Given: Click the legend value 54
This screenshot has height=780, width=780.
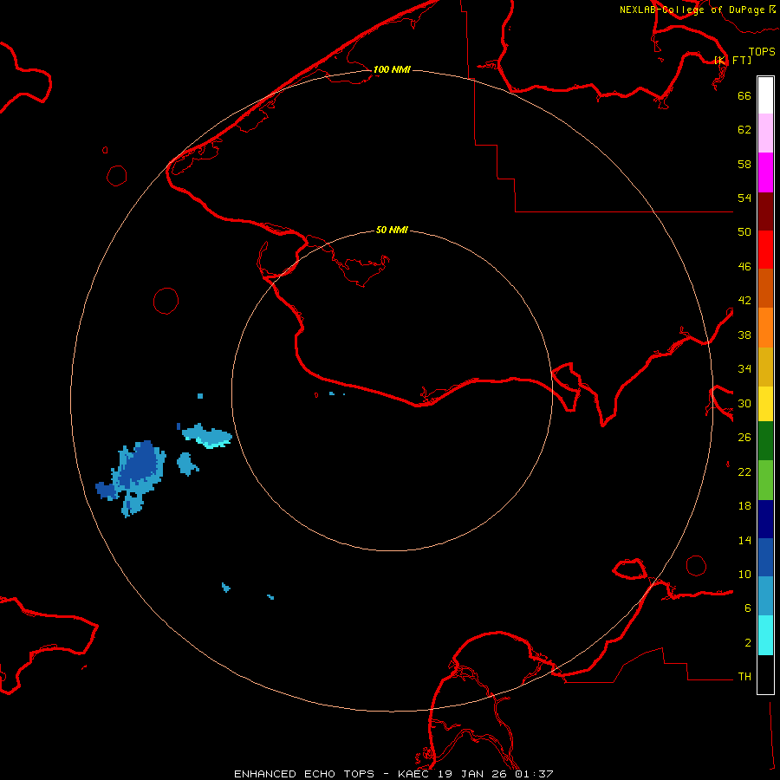Looking at the screenshot, I should [744, 198].
